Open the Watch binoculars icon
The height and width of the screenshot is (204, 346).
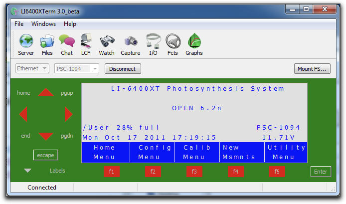click(107, 41)
